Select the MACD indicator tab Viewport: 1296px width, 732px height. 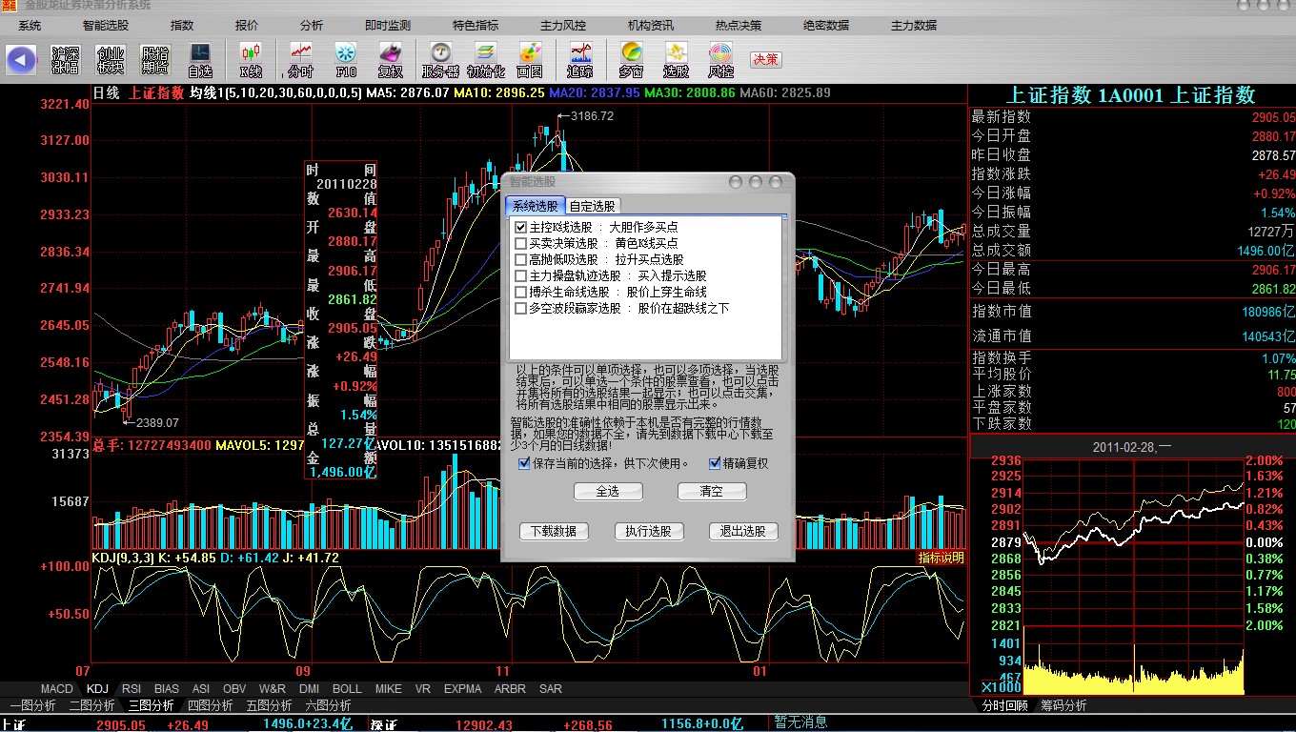[x=57, y=688]
